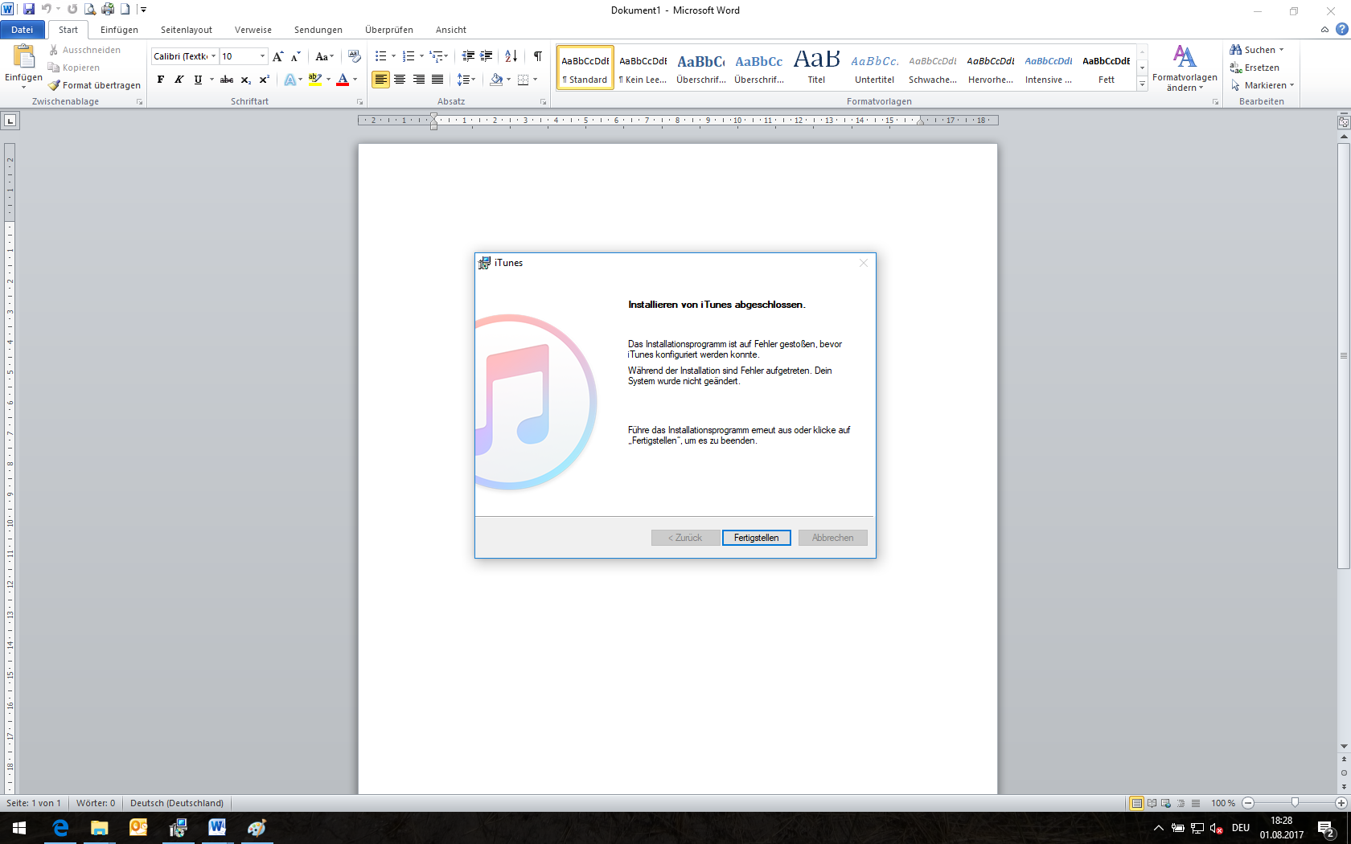
Task: Switch to the Einfügen tab
Action: click(x=119, y=30)
